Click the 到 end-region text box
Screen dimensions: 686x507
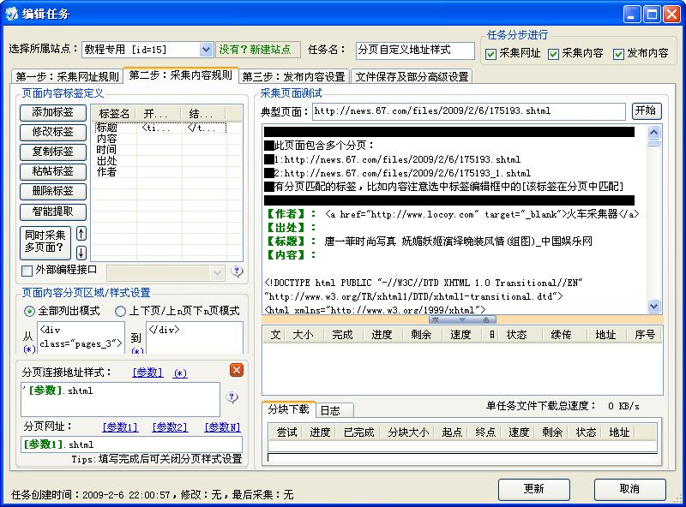[195, 338]
